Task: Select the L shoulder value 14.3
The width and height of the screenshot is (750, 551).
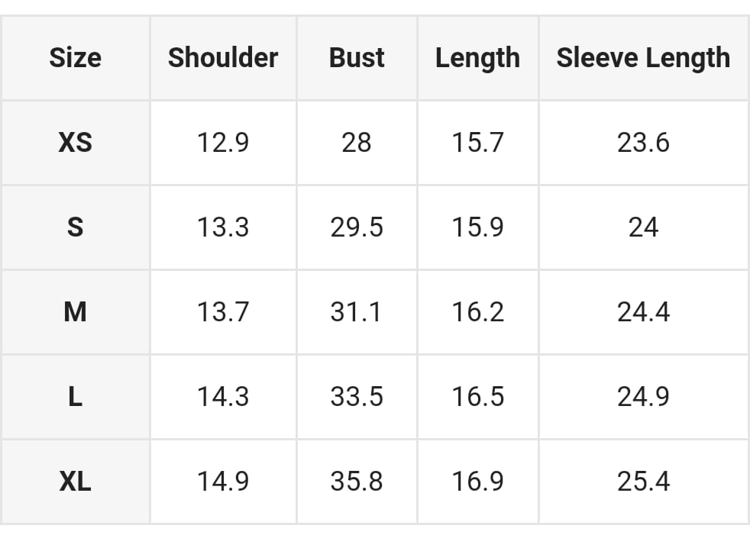Action: pyautogui.click(x=223, y=397)
